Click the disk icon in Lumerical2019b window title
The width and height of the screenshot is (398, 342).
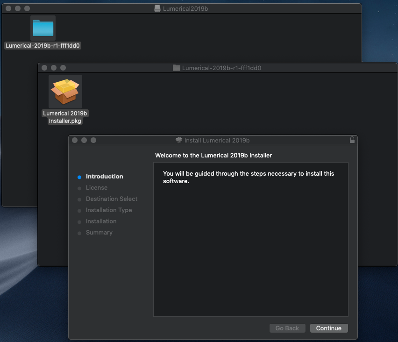157,8
